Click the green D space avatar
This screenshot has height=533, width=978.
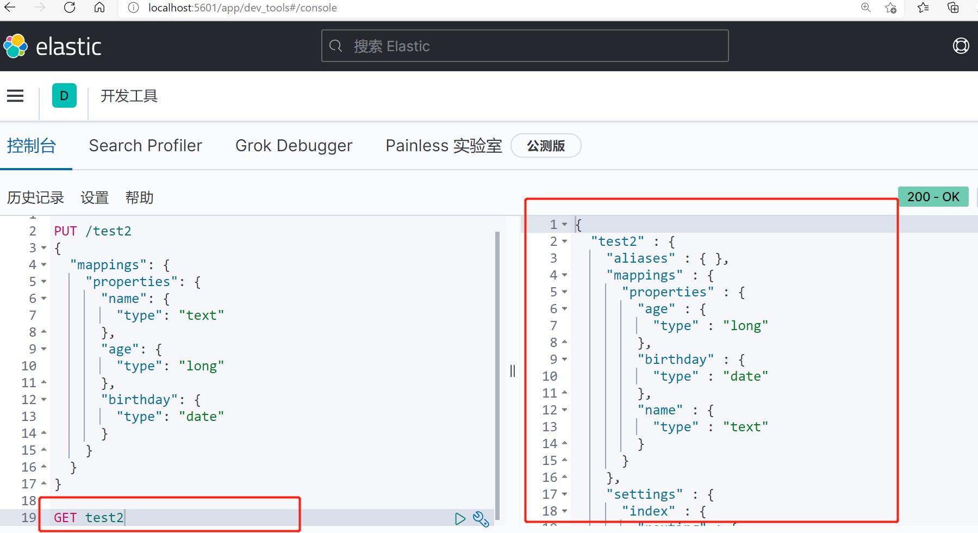click(64, 96)
